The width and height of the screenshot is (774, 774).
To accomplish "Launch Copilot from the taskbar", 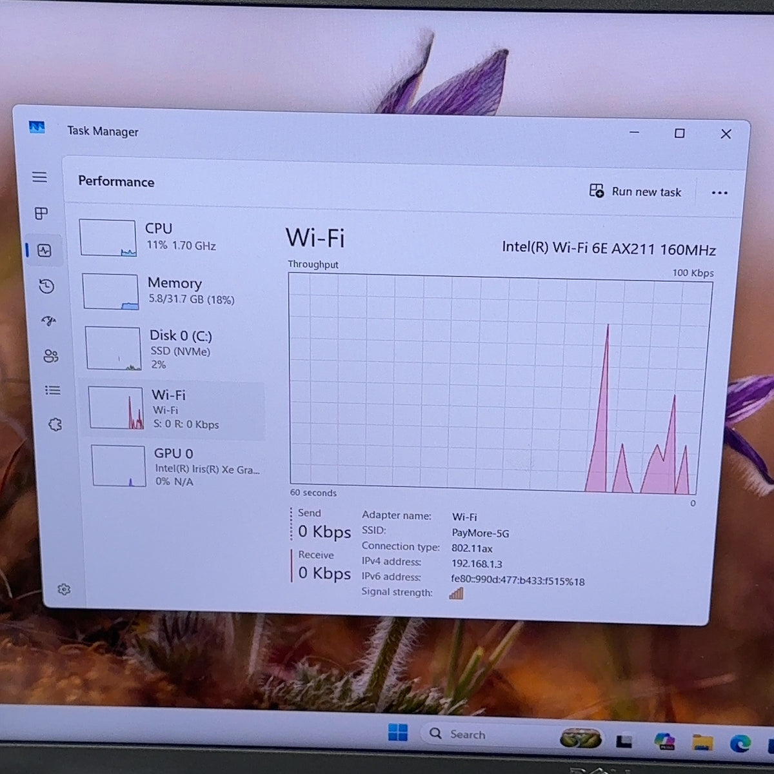I will click(664, 741).
